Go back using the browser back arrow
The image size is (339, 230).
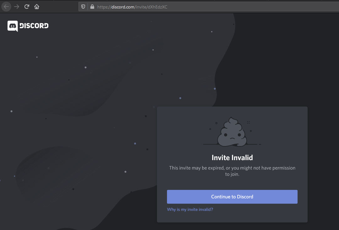[x=6, y=7]
